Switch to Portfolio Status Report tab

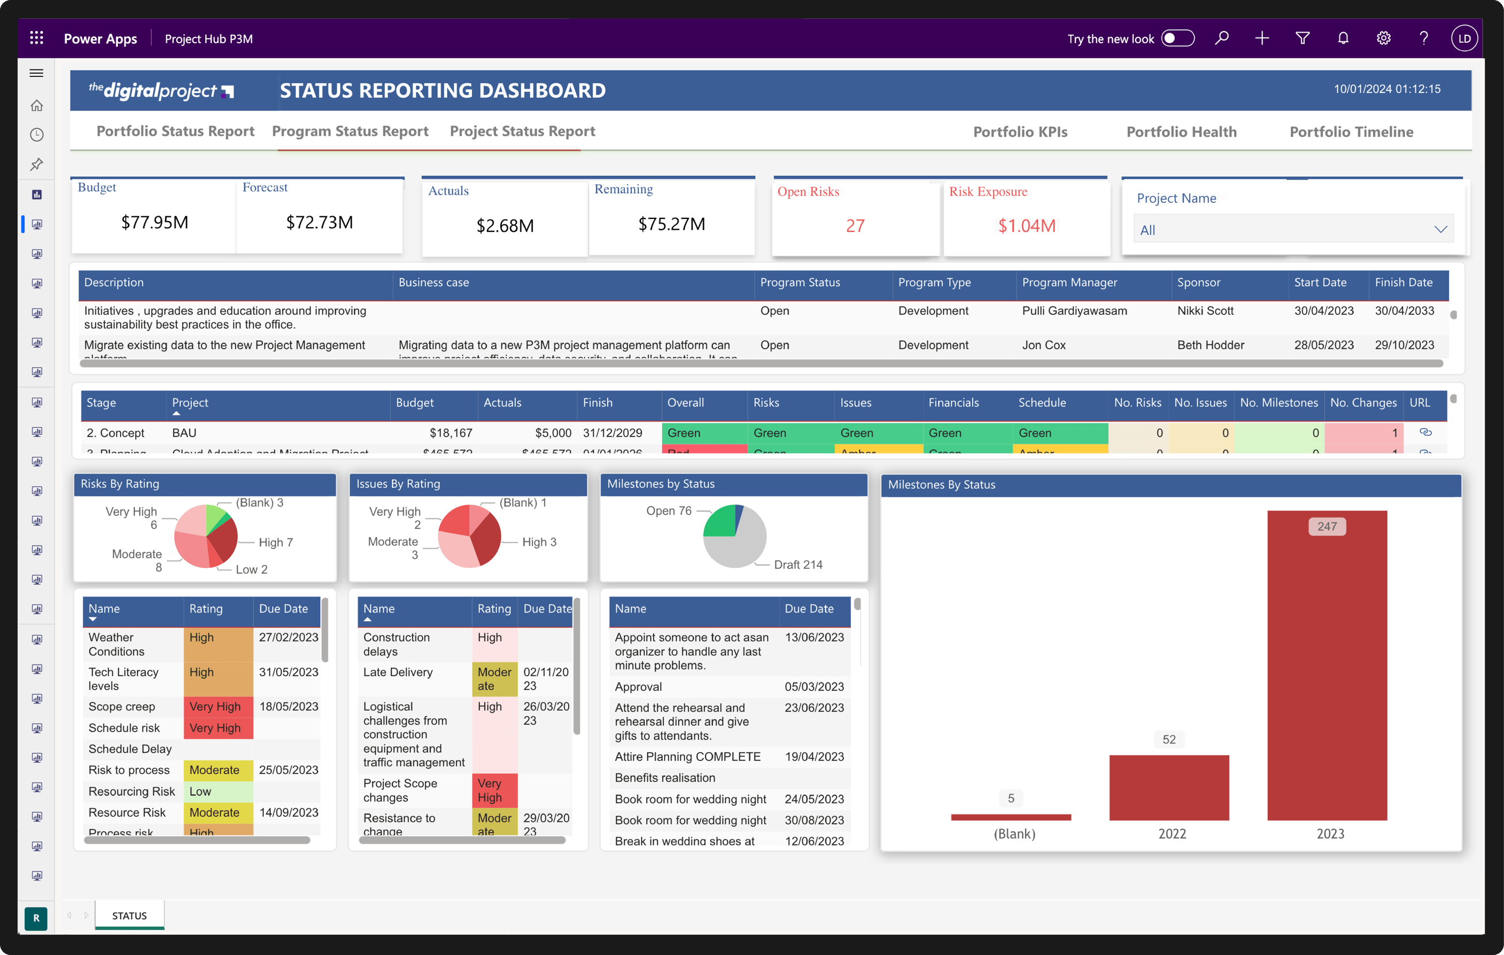[x=175, y=131]
